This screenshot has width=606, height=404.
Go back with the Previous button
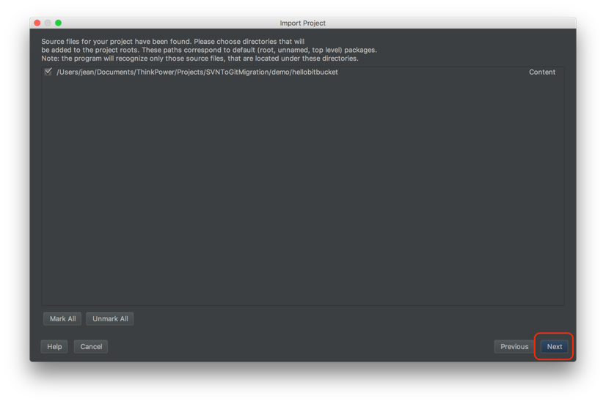pos(514,347)
